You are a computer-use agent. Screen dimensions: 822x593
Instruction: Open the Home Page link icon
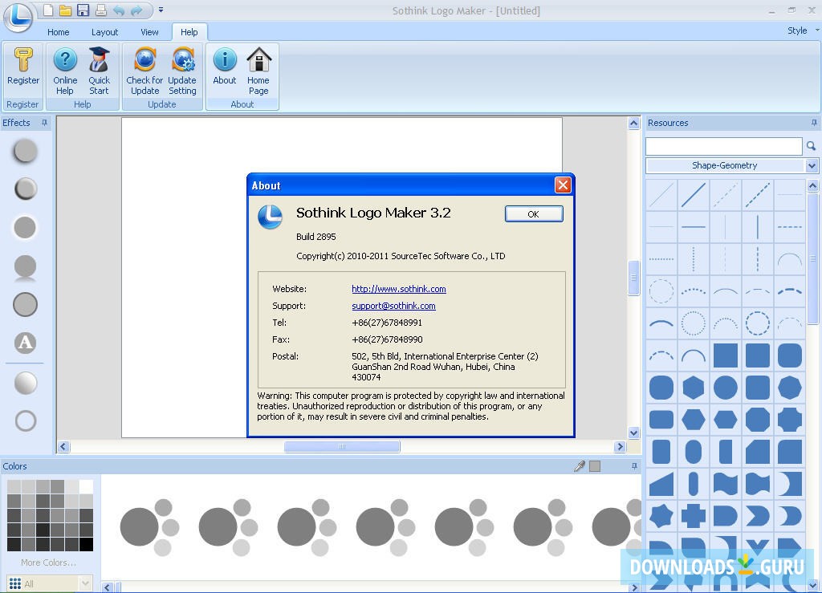click(258, 59)
